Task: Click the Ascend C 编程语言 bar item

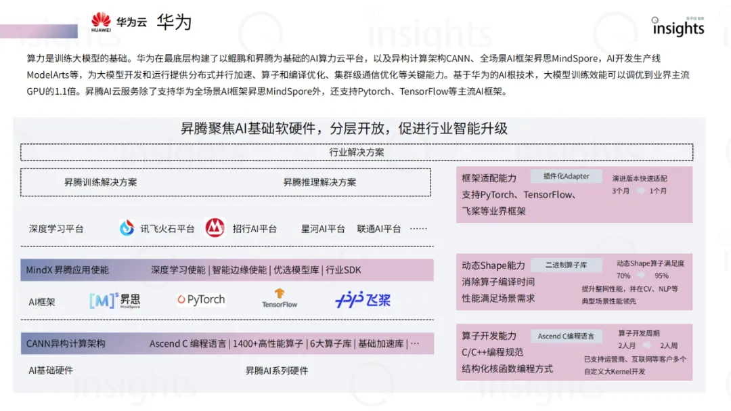Action: click(x=188, y=344)
